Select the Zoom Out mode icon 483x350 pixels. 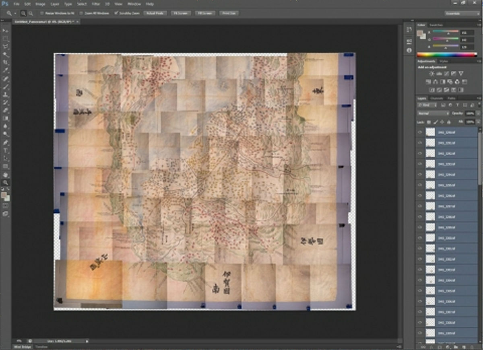pos(30,13)
